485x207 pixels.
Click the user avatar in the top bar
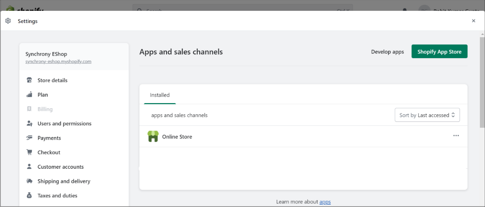pos(424,8)
